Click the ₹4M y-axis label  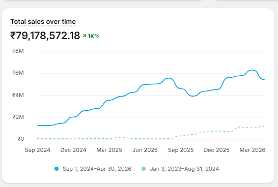(18, 95)
